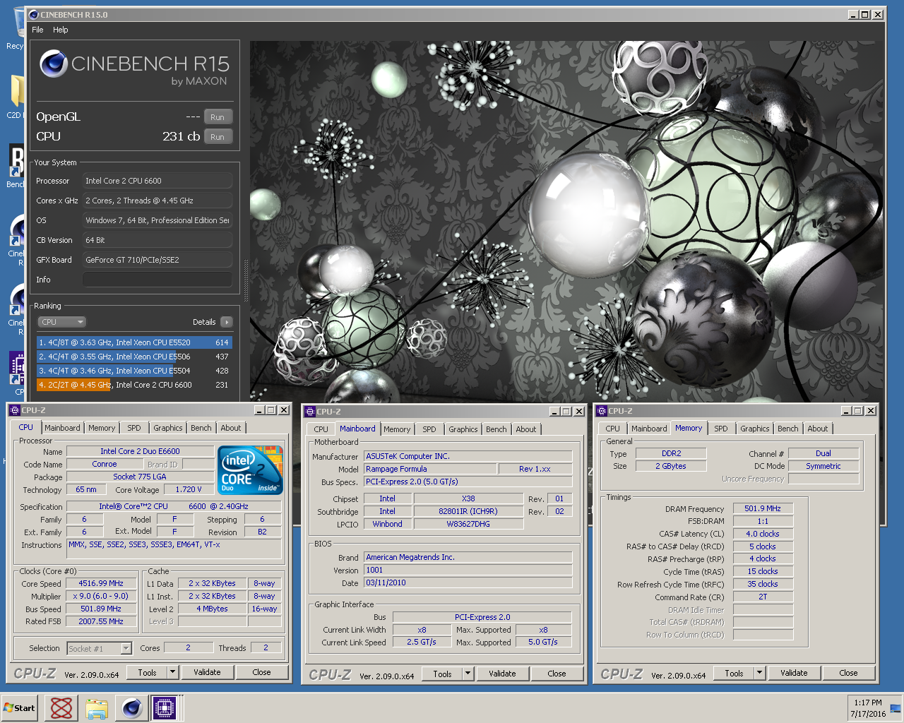Open the About tab in right CPU-Z window
This screenshot has height=723, width=904.
[x=818, y=429]
